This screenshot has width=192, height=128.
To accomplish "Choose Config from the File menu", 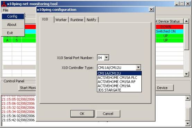I will [x=13, y=16].
